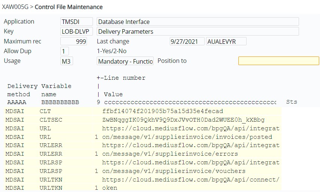Click the Allow Dup field

pos(64,51)
